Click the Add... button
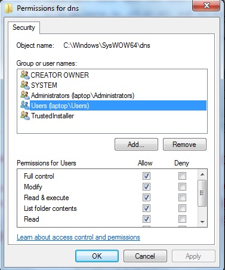 pos(136,145)
